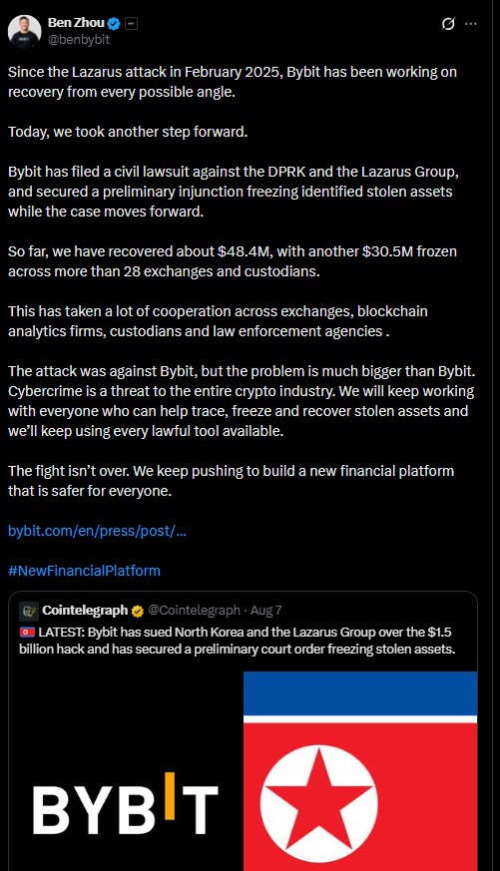Click the post paragraph mentioning $48.4M recovered

(x=233, y=261)
